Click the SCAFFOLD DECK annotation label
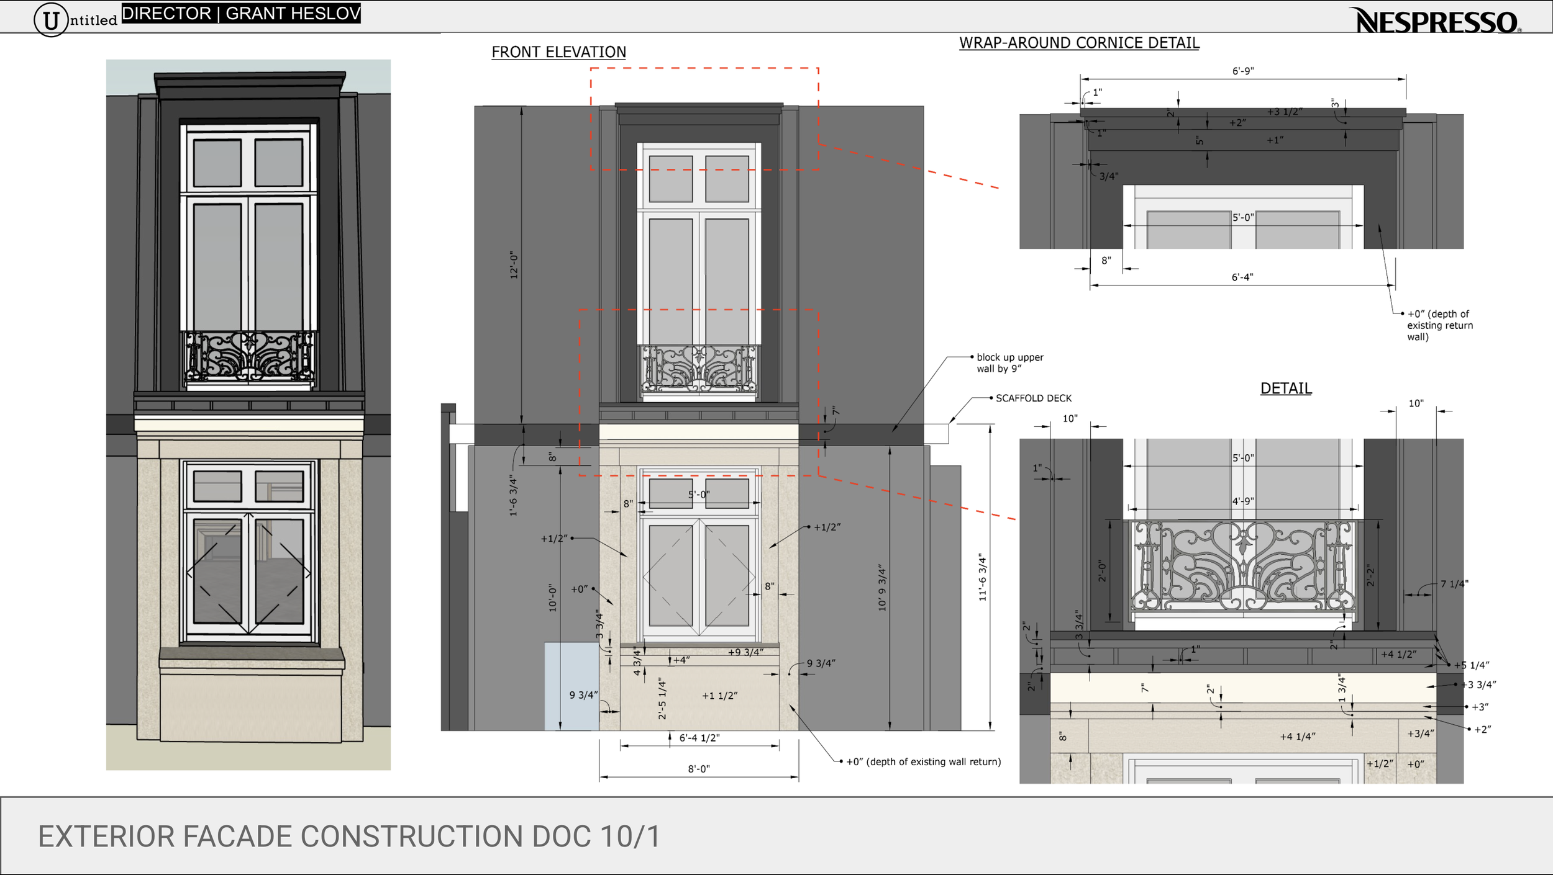The height and width of the screenshot is (875, 1553). point(1033,398)
